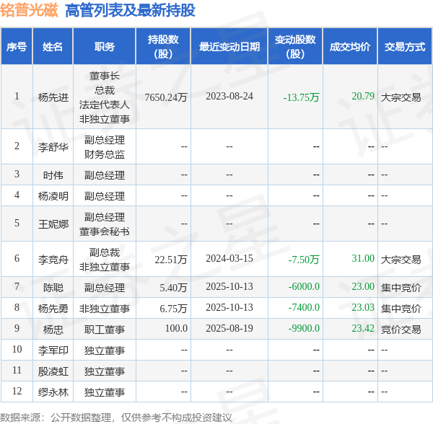The width and height of the screenshot is (433, 424).
Task: Click 独立董事 in 缪永林's row
Action: (x=105, y=392)
